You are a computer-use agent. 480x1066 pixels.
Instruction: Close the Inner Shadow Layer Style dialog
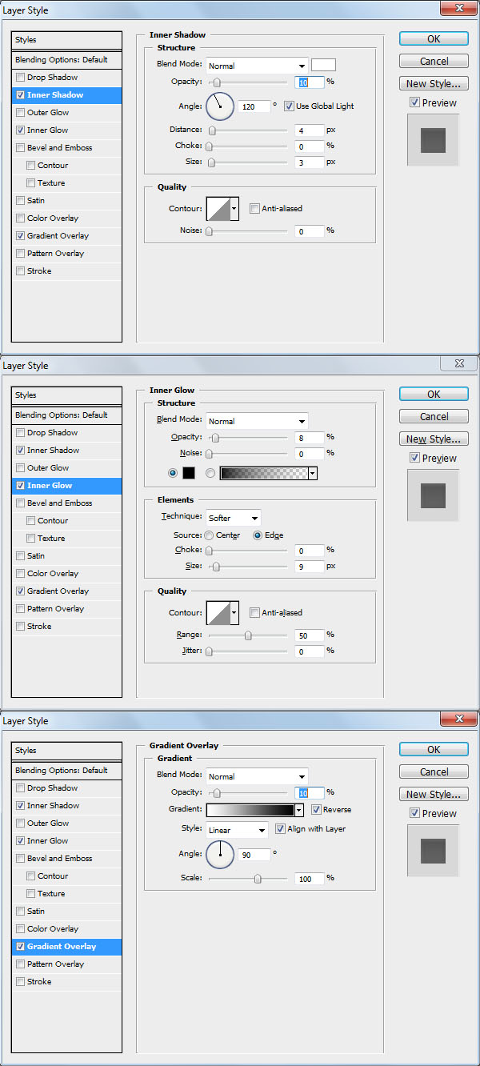[458, 9]
